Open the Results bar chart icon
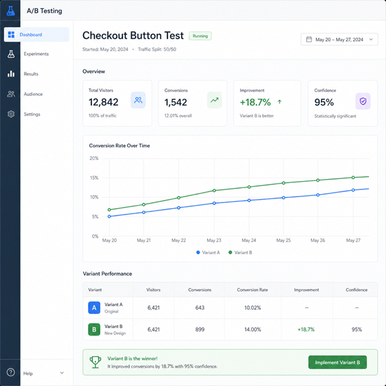The height and width of the screenshot is (386, 386). pyautogui.click(x=11, y=73)
